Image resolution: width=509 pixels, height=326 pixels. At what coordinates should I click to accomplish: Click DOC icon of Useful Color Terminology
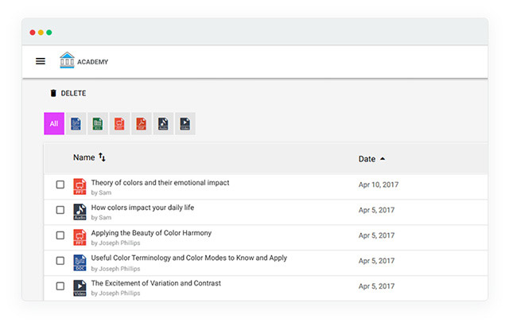[80, 262]
